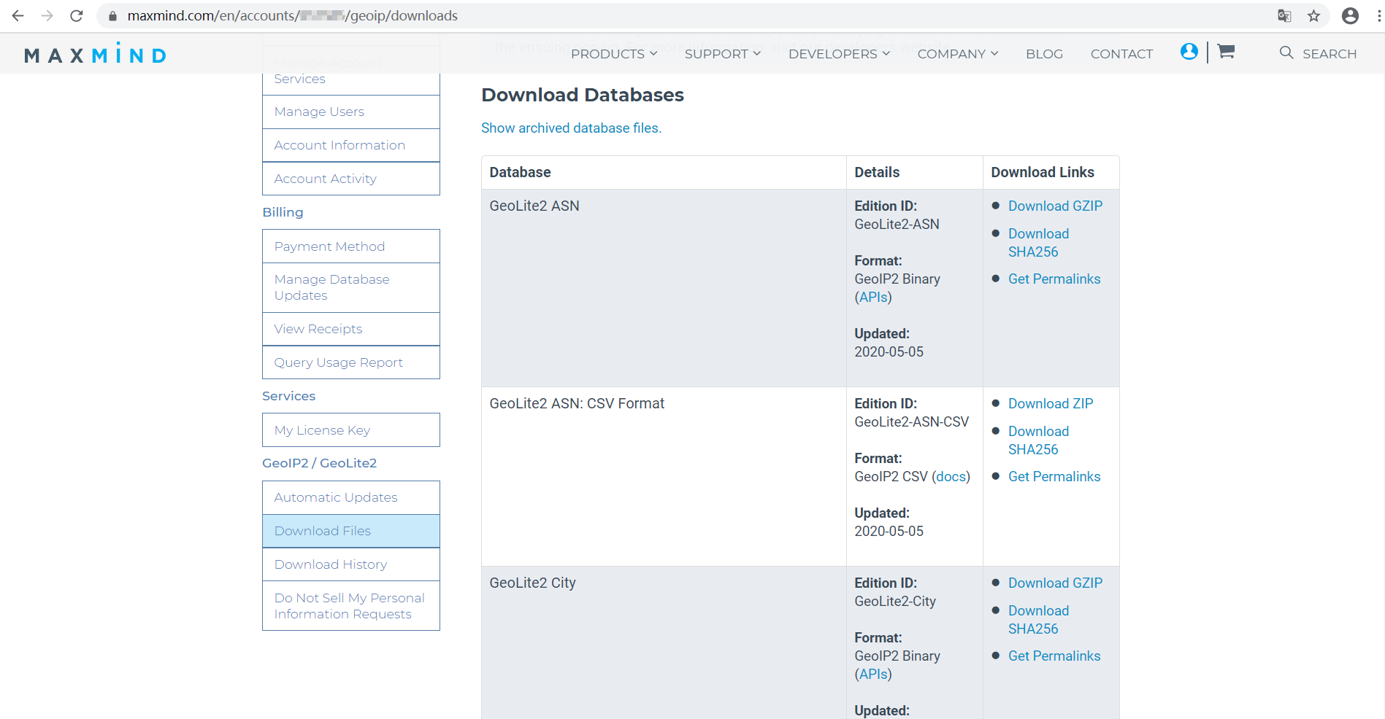Screen dimensions: 1385x719
Task: Click the Billing section heading
Action: click(x=283, y=212)
